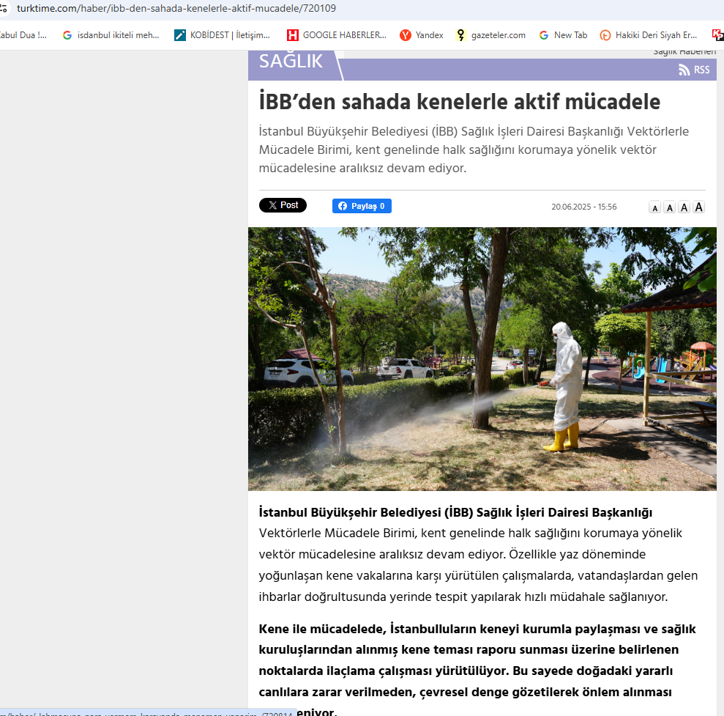Share on Facebook with Paylaş button
Image resolution: width=724 pixels, height=716 pixels.
pos(362,206)
